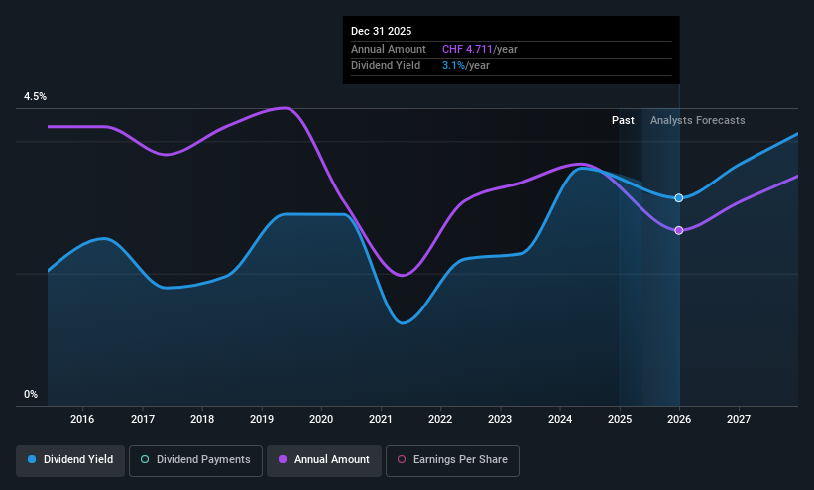Click the 2016 x-axis label
814x490 pixels.
(x=82, y=419)
